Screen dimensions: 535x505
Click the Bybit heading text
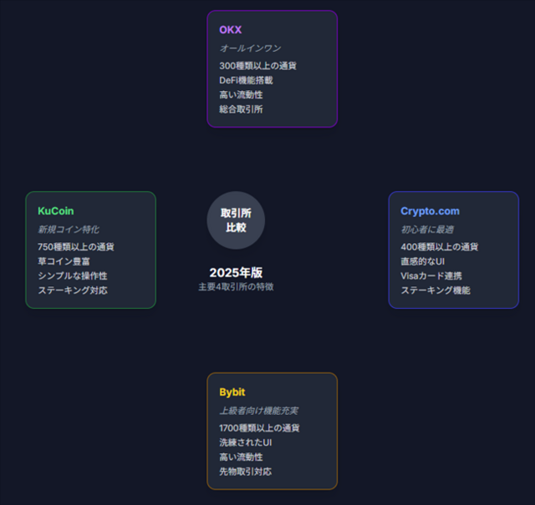[232, 392]
